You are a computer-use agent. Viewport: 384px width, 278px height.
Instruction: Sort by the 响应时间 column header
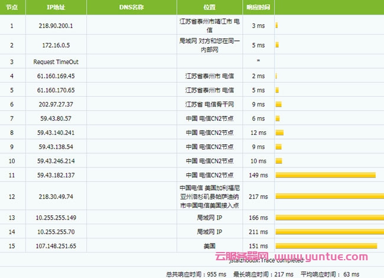[258, 7]
